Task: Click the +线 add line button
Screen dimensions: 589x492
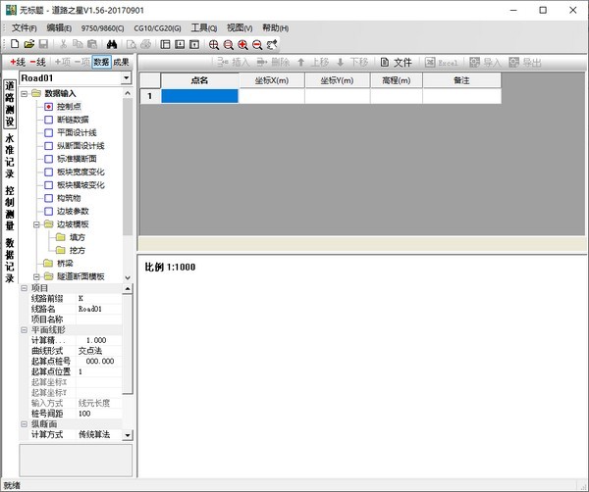Action: pyautogui.click(x=17, y=62)
